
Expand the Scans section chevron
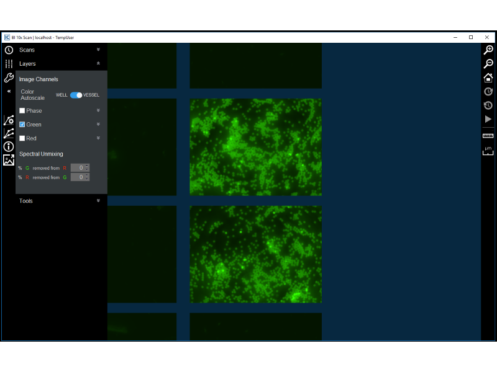tap(98, 50)
